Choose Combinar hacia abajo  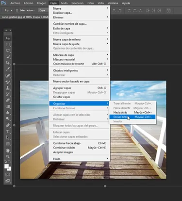pos(79,143)
